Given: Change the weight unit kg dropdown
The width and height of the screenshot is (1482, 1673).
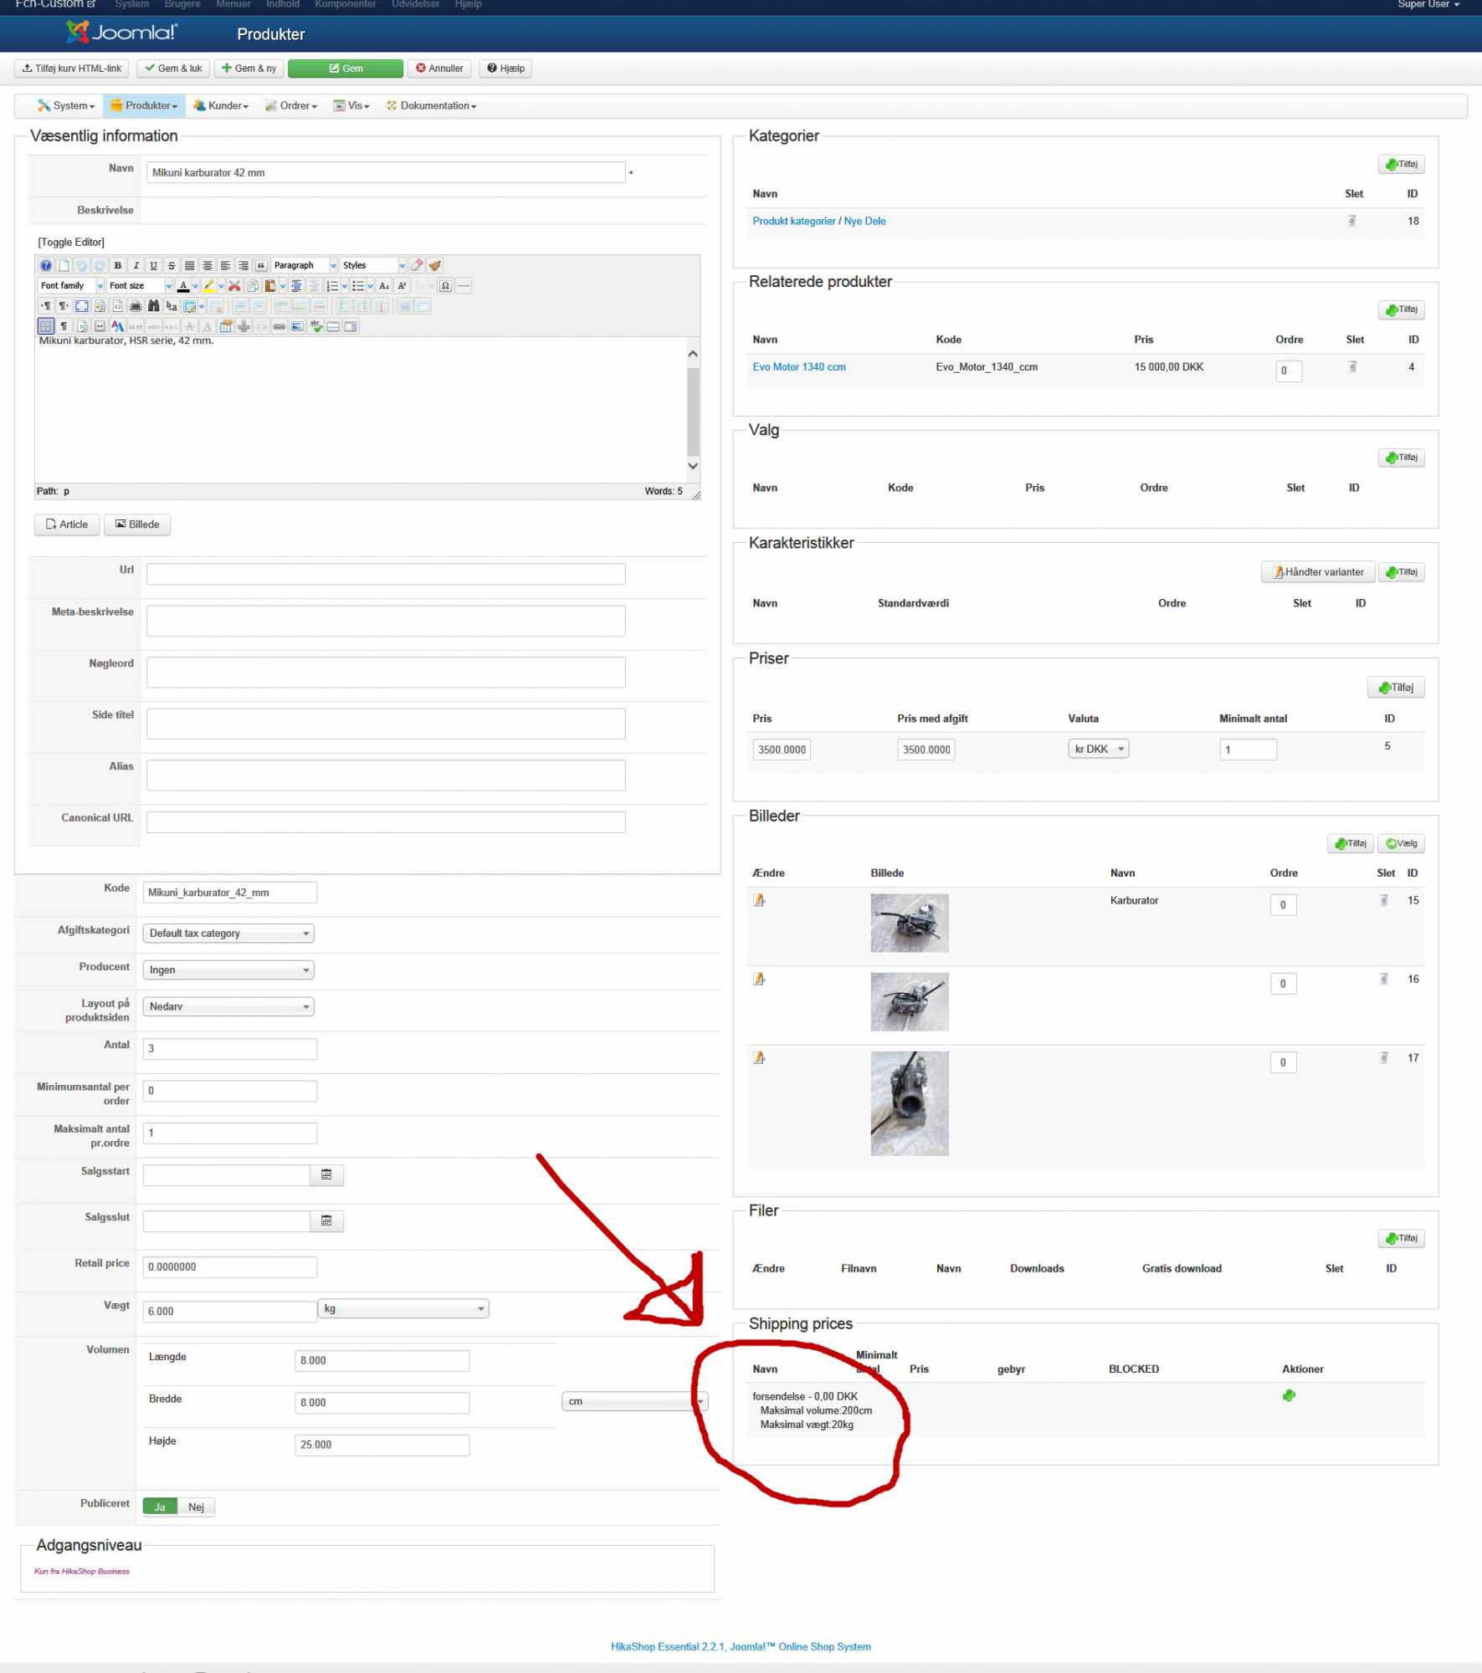Looking at the screenshot, I should (403, 1308).
